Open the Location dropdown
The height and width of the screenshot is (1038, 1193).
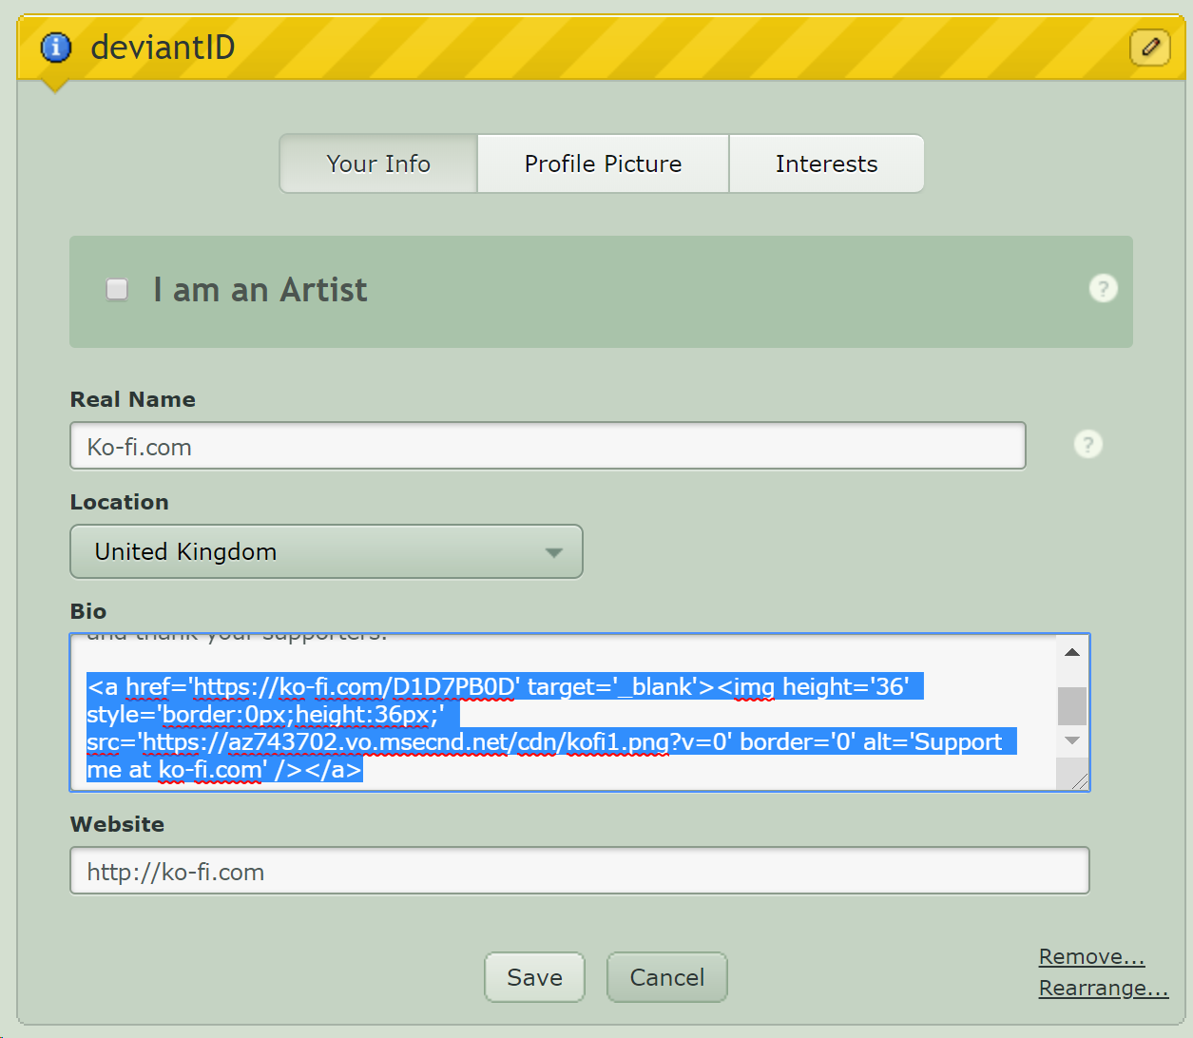pyautogui.click(x=326, y=551)
